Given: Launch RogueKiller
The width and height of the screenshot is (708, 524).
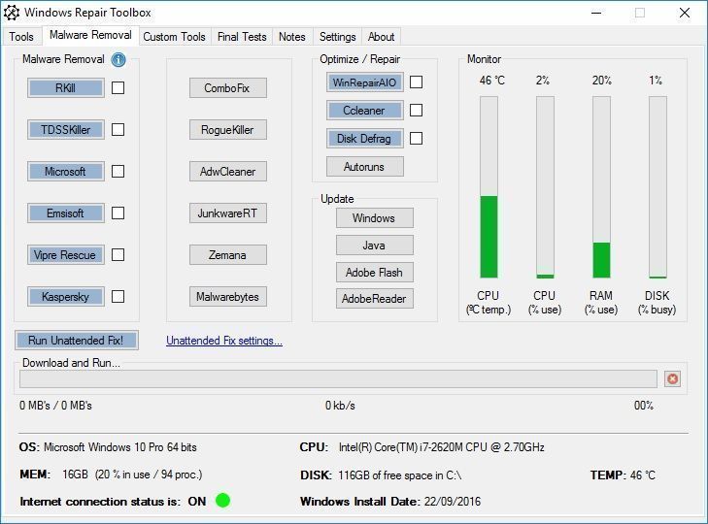Looking at the screenshot, I should [228, 129].
